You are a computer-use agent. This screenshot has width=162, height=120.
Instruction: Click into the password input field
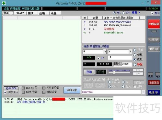111,92
